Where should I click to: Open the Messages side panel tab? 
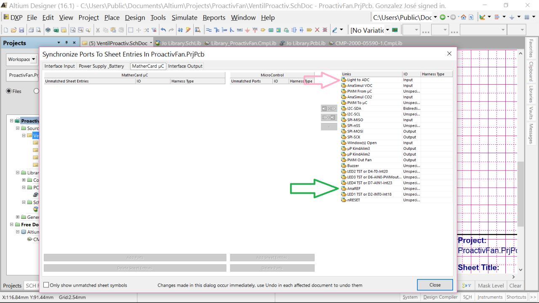(x=531, y=133)
